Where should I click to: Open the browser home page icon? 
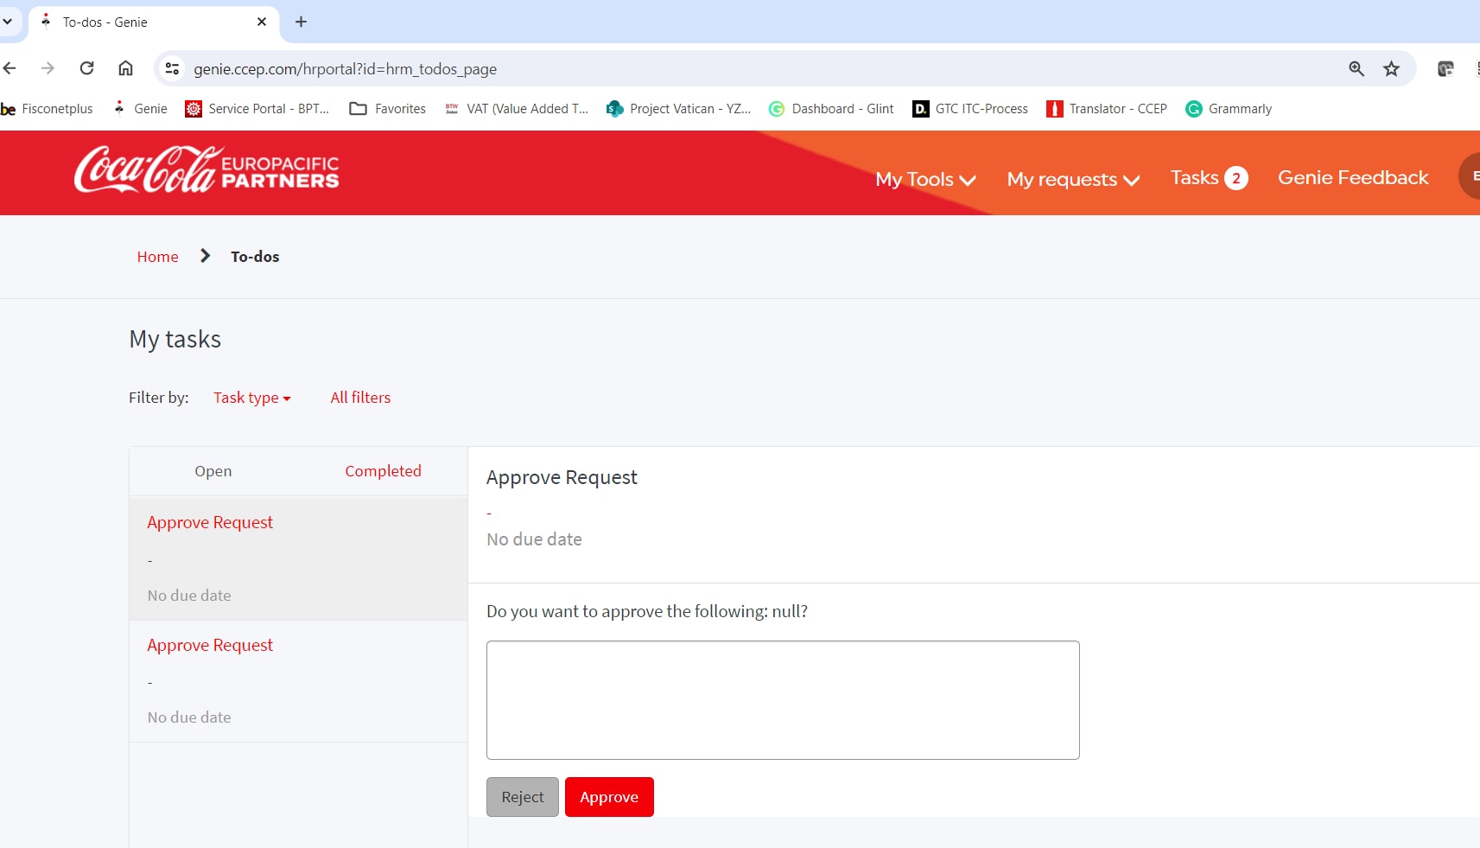[125, 68]
